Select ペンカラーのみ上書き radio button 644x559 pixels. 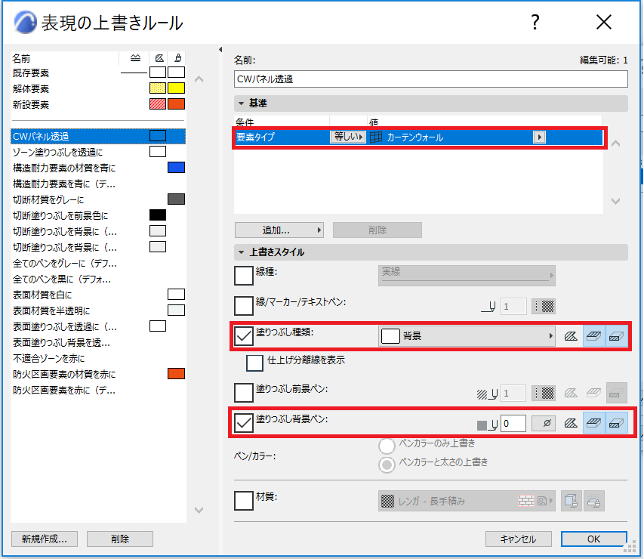pos(387,445)
